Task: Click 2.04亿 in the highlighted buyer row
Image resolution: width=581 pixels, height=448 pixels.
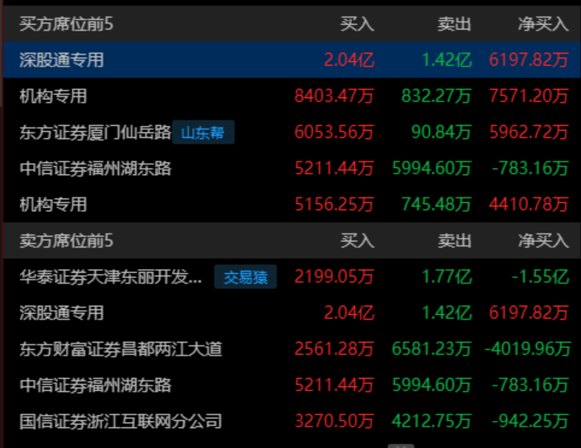Action: (350, 60)
